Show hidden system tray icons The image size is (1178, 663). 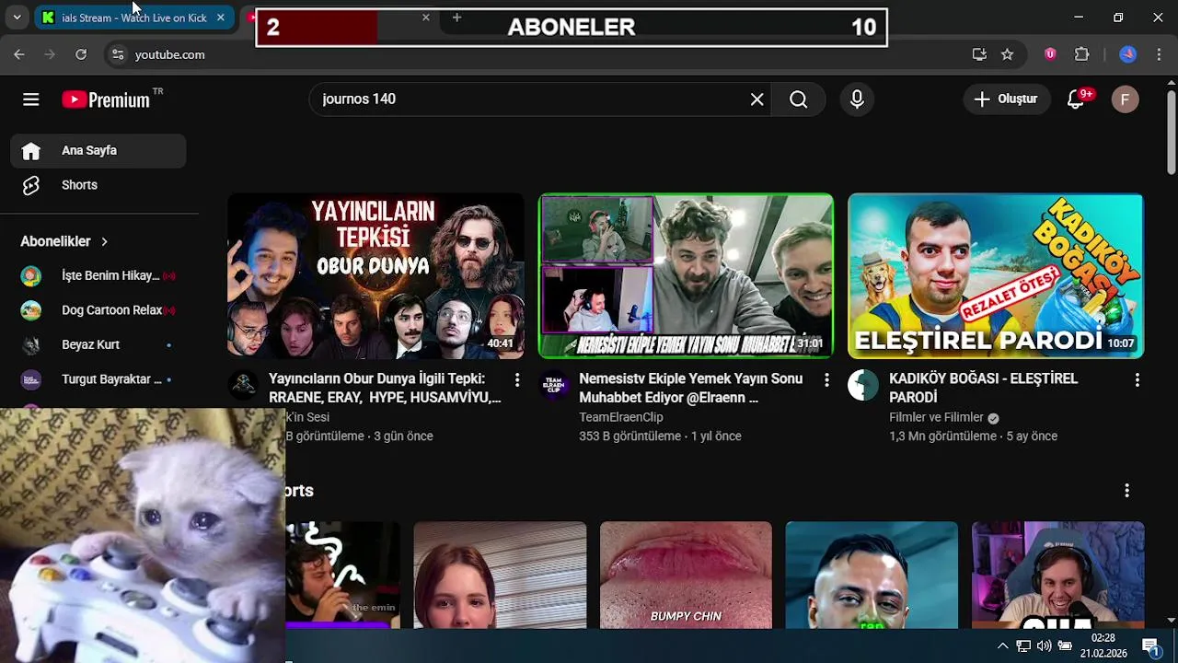coord(1002,646)
